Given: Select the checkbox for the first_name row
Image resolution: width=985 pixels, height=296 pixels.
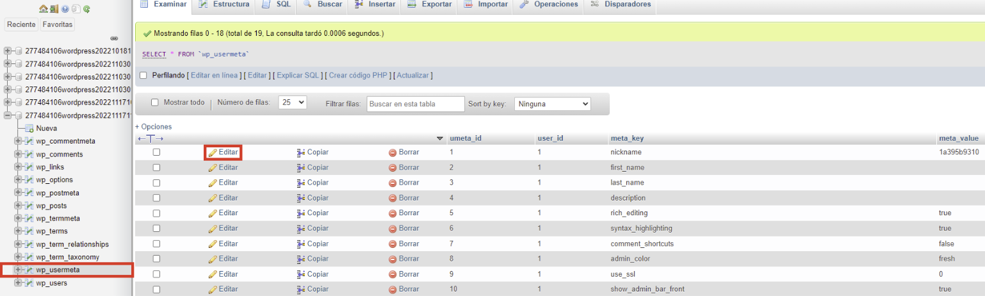Looking at the screenshot, I should tap(156, 167).
